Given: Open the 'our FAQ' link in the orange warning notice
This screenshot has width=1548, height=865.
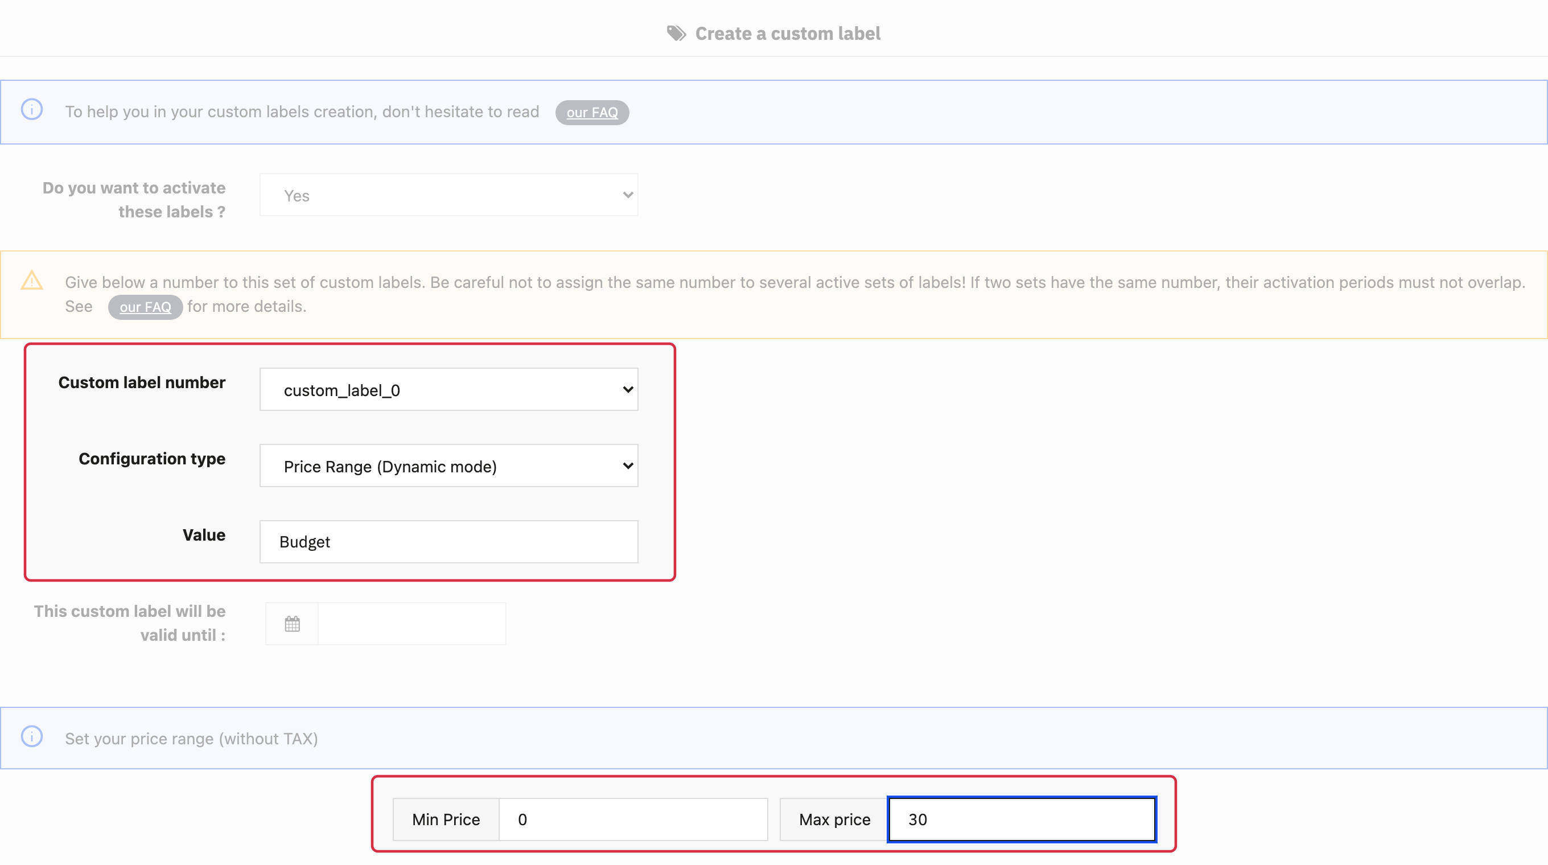Looking at the screenshot, I should [x=145, y=307].
